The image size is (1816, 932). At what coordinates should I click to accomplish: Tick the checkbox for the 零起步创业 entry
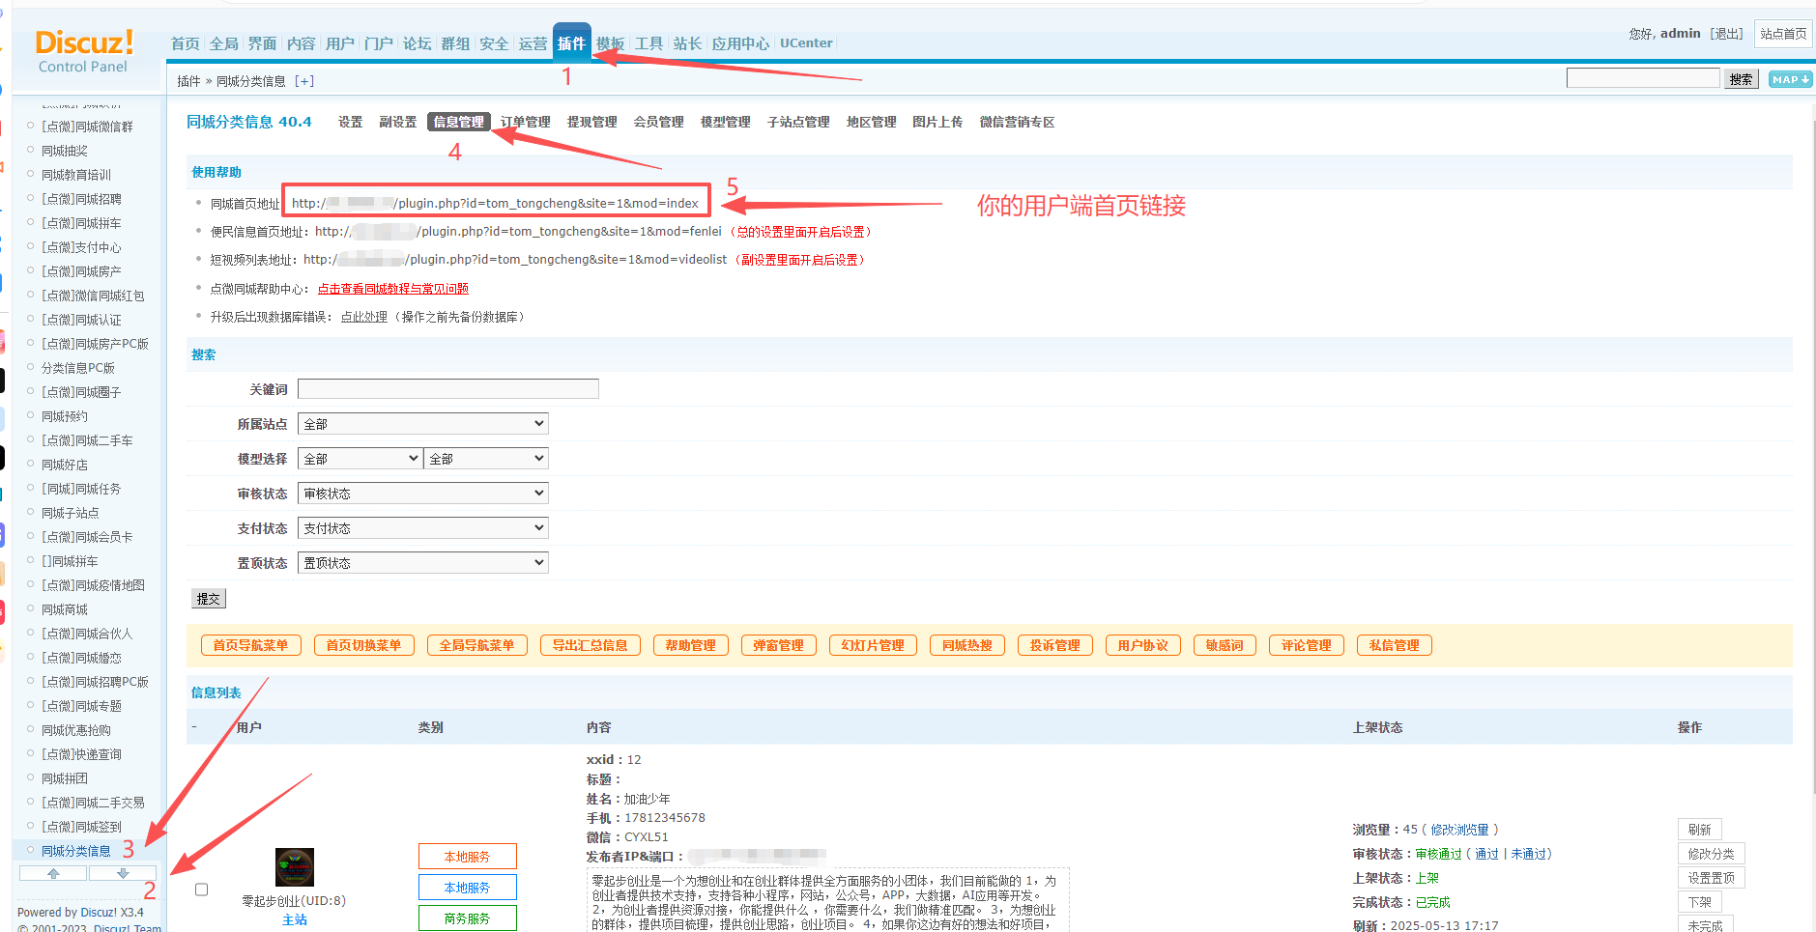pos(201,890)
